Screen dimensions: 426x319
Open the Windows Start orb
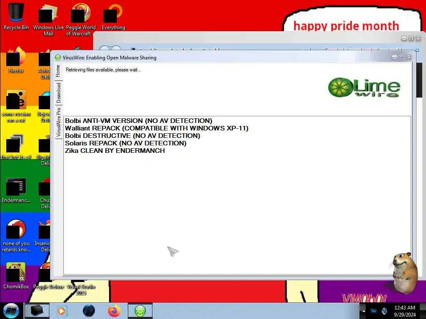[11, 311]
